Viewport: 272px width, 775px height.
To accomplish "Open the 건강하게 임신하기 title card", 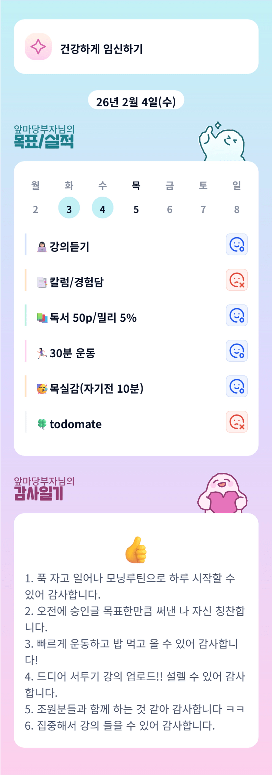I will [x=136, y=47].
